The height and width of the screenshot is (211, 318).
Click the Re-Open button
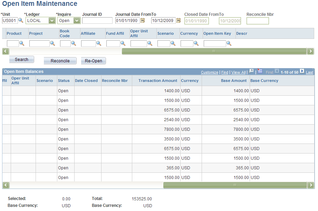94,61
